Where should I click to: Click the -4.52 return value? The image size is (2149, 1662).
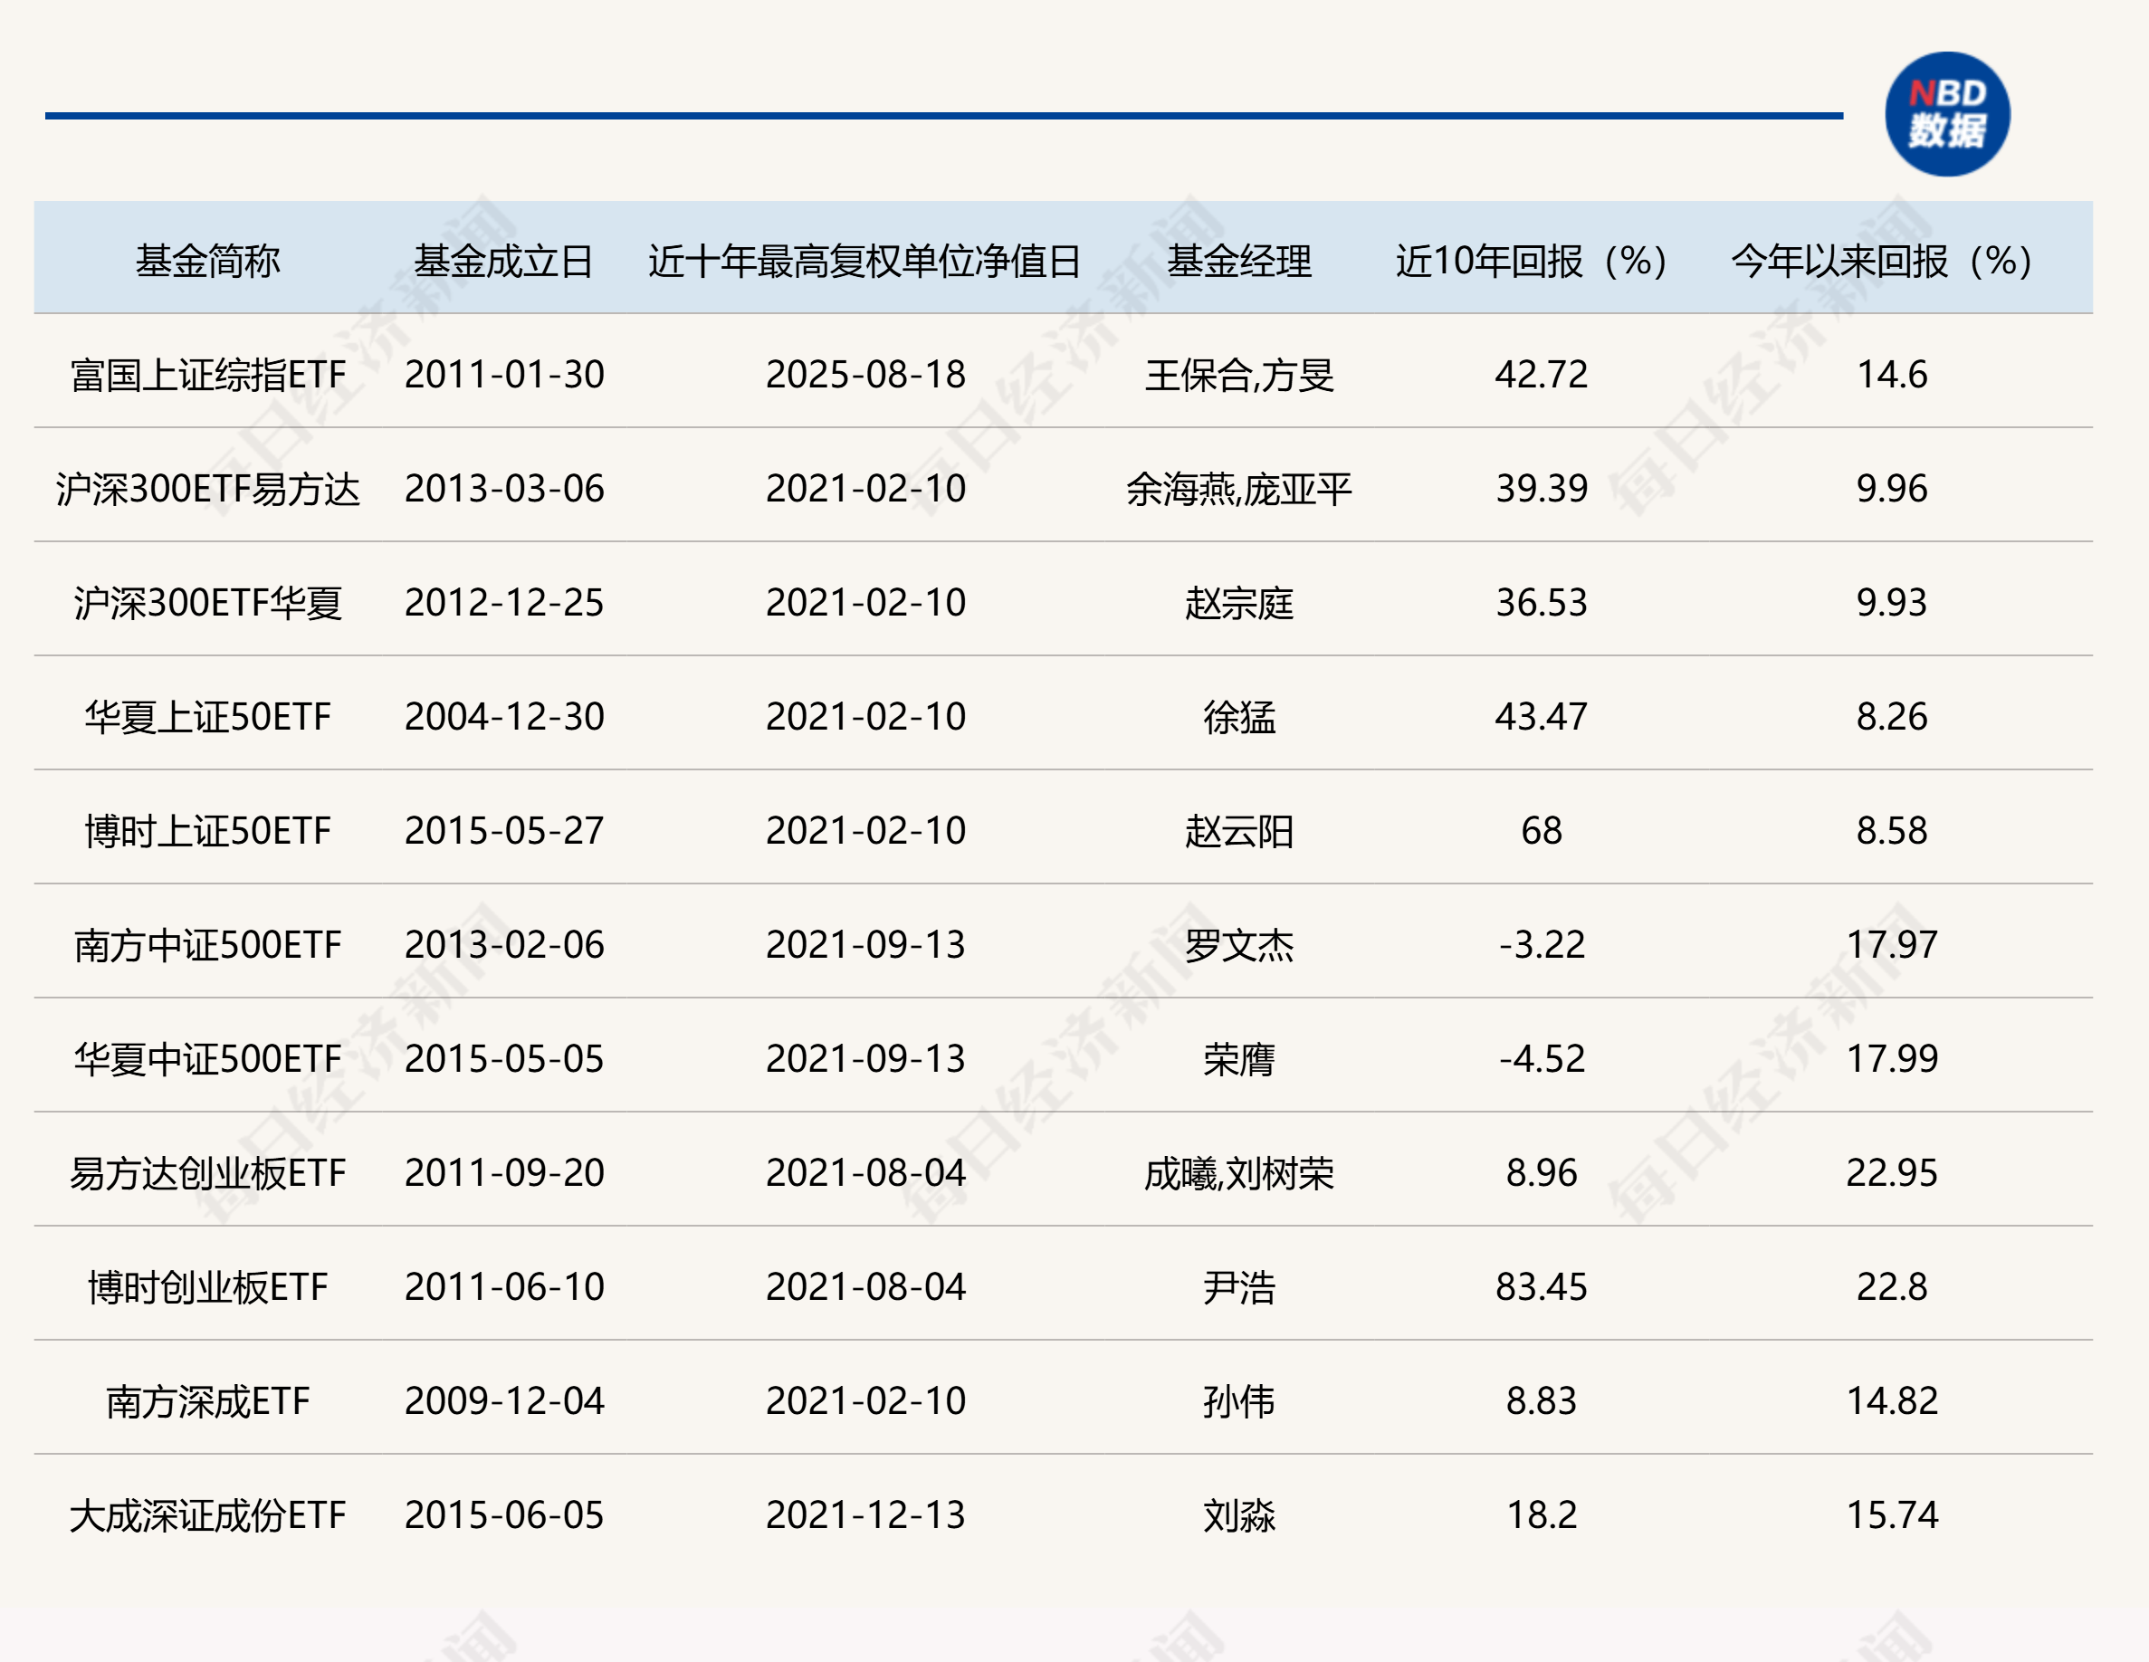(x=1541, y=1059)
